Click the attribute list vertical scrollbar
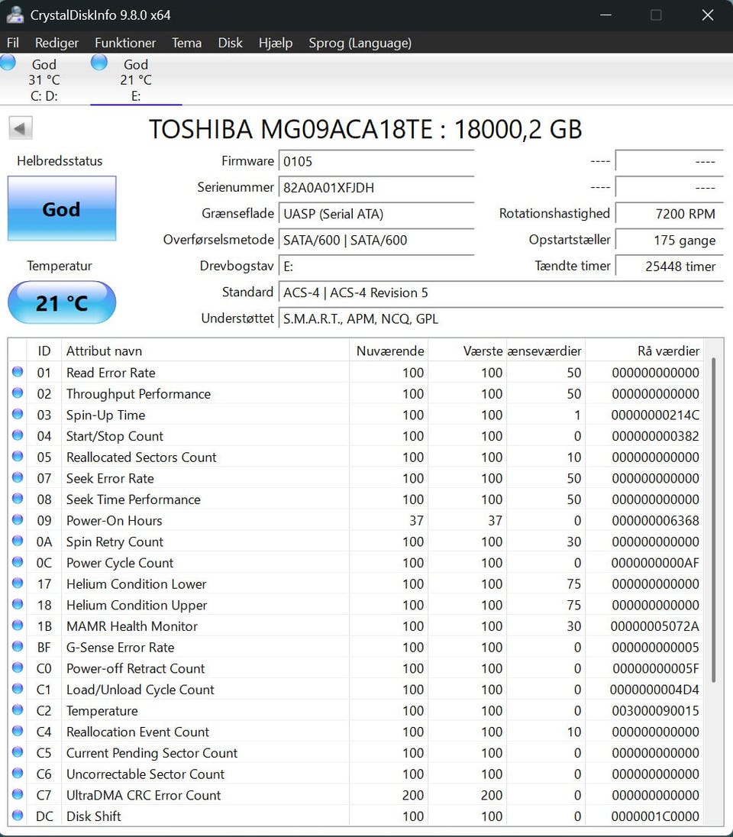The image size is (733, 837). click(713, 519)
